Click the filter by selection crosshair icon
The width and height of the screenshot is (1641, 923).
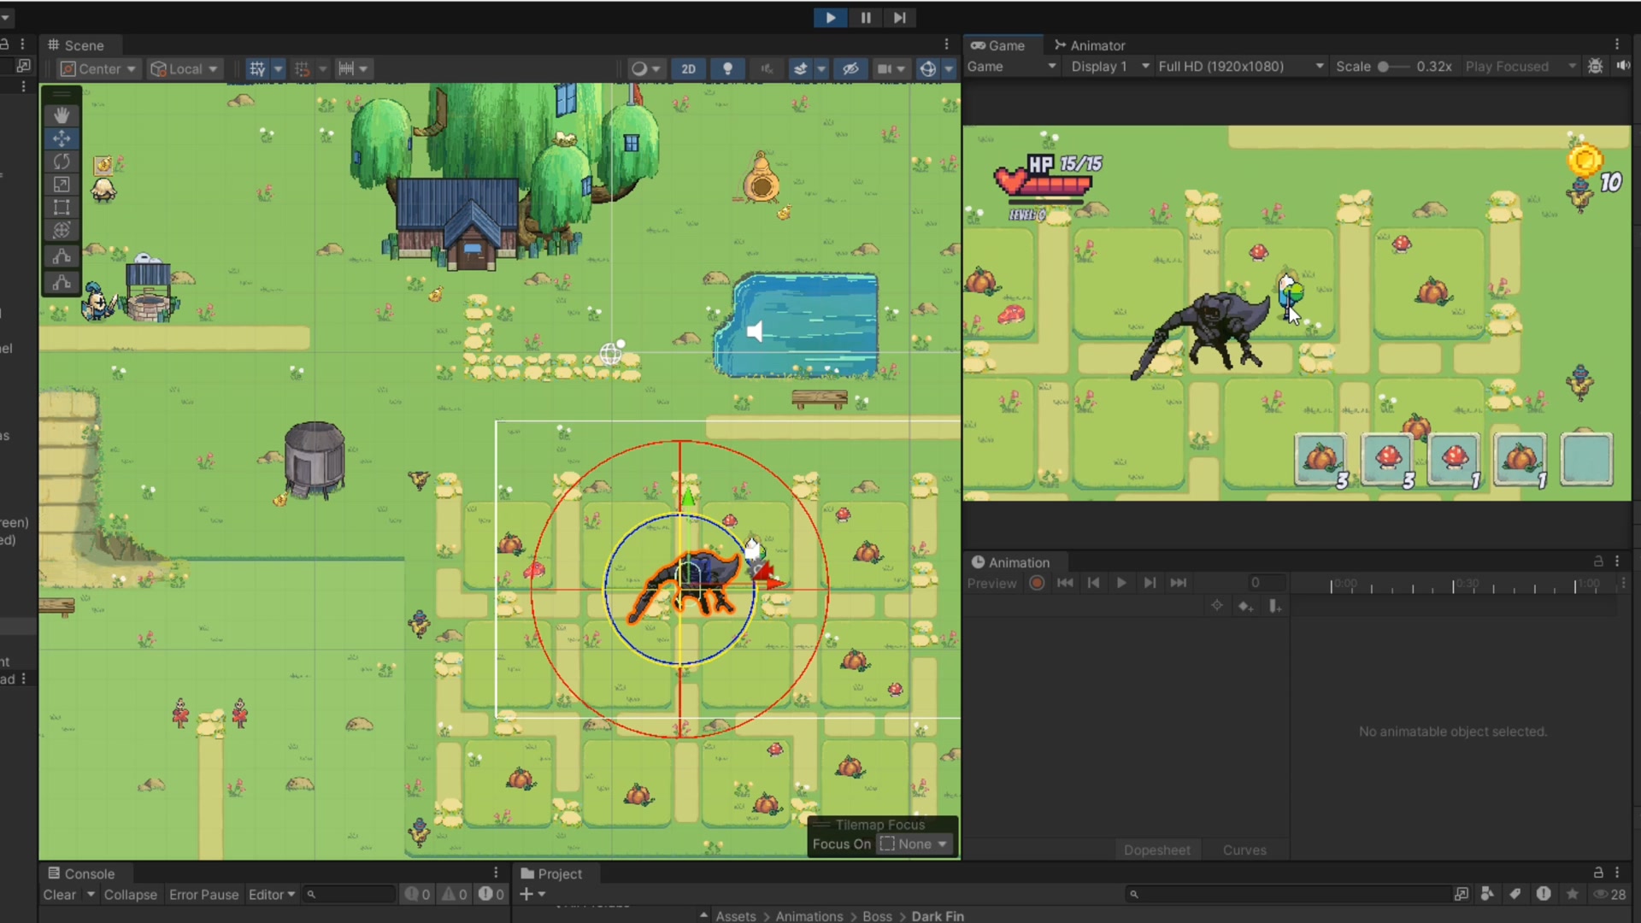point(1216,606)
